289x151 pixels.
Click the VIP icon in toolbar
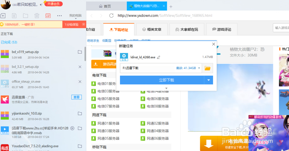click(x=48, y=16)
